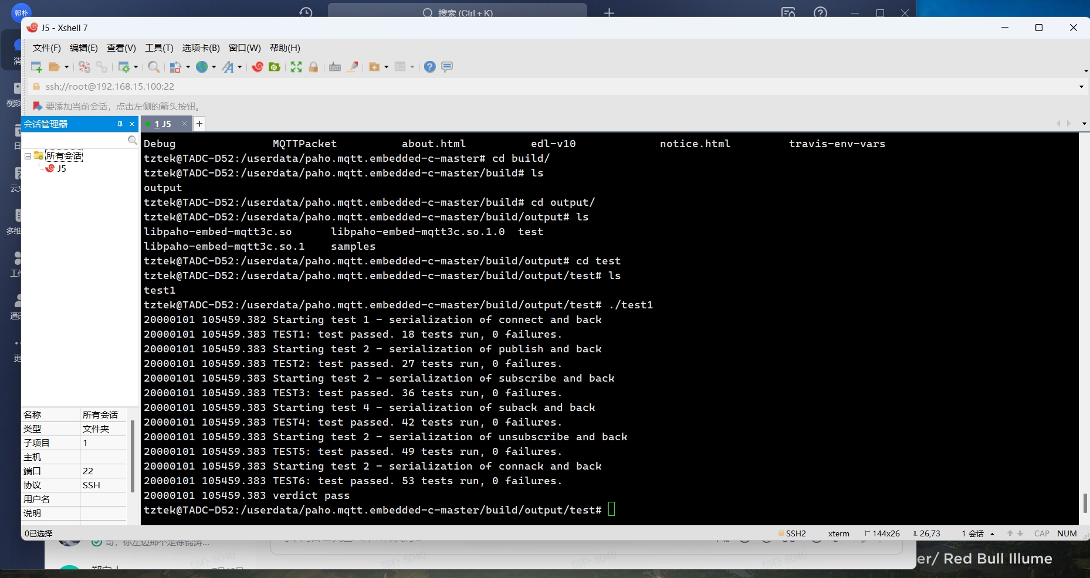The height and width of the screenshot is (578, 1090).
Task: Click the blue Help question mark icon
Action: click(x=430, y=67)
